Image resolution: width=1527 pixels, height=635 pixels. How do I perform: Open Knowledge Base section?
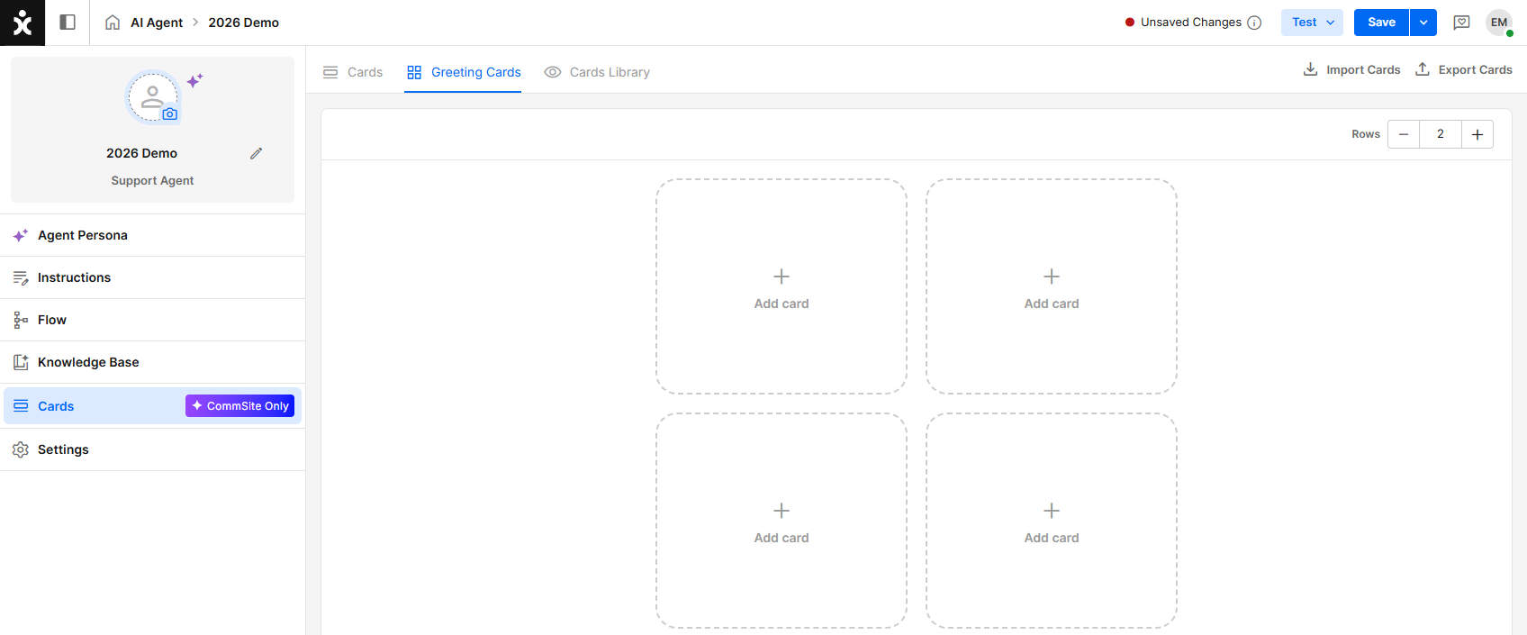click(x=153, y=362)
